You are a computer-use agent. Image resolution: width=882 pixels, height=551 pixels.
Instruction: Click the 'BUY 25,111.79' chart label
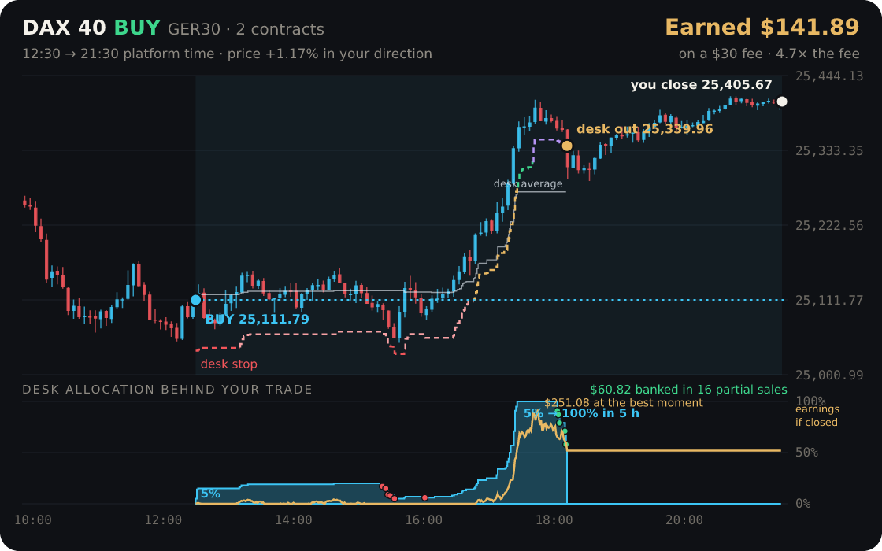coord(257,320)
